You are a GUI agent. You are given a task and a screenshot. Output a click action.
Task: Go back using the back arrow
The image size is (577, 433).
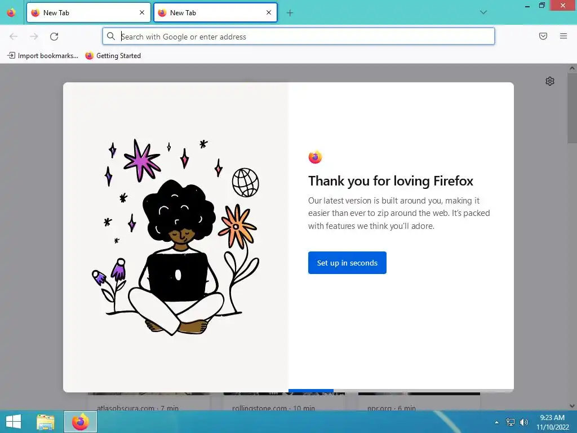[14, 36]
